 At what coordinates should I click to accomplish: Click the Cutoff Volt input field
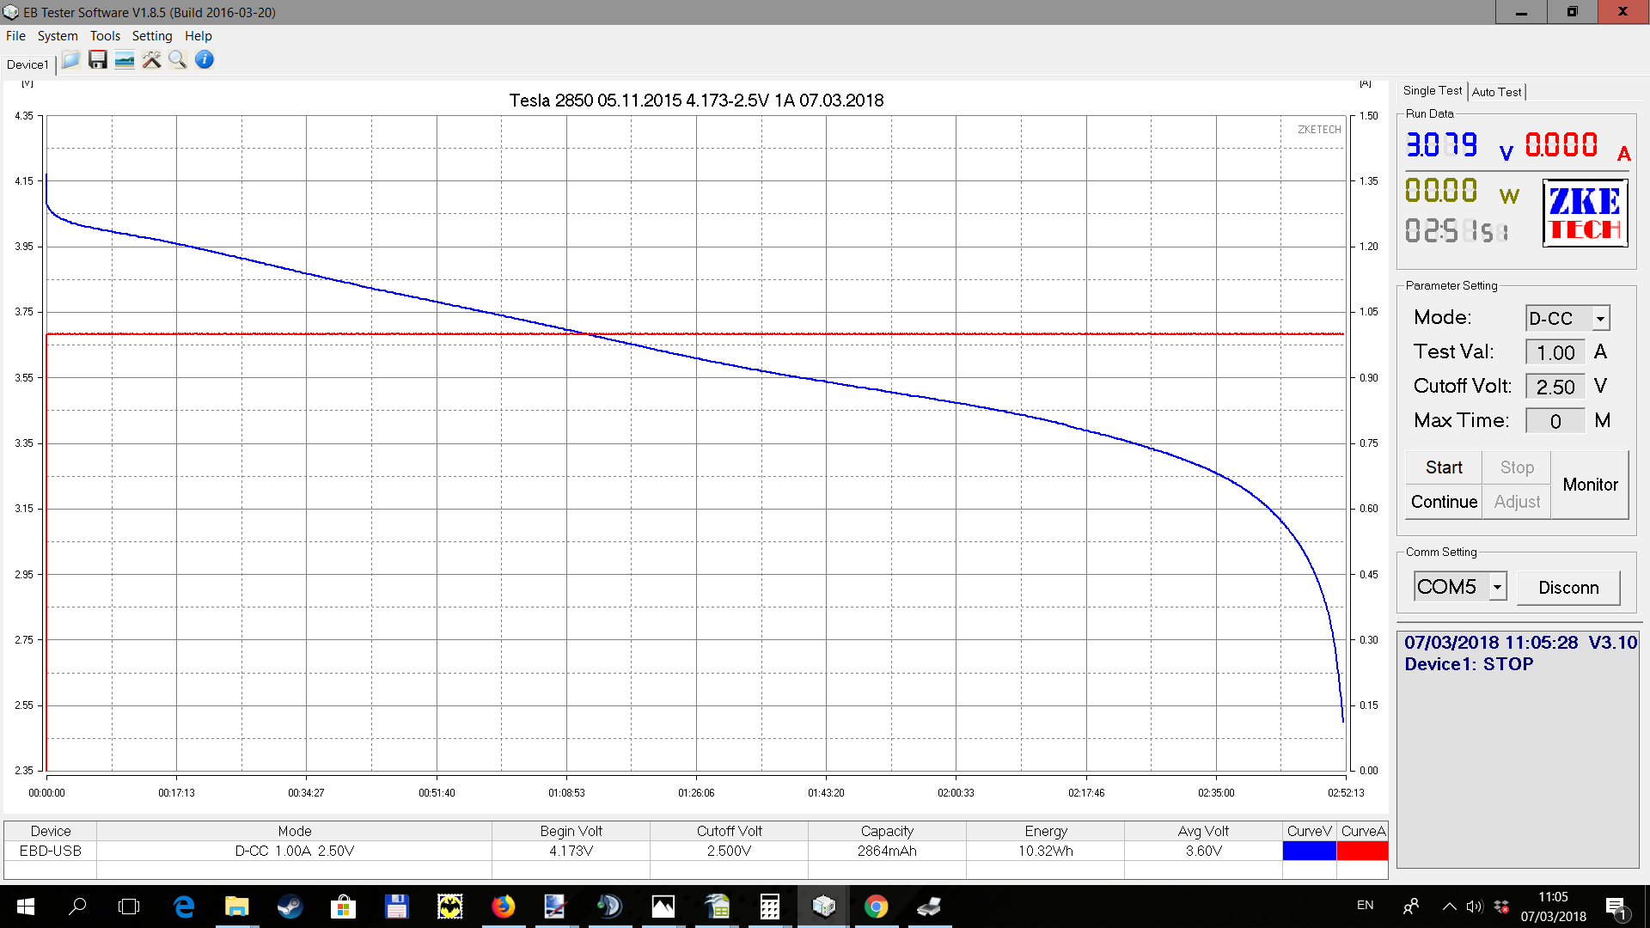[1555, 387]
